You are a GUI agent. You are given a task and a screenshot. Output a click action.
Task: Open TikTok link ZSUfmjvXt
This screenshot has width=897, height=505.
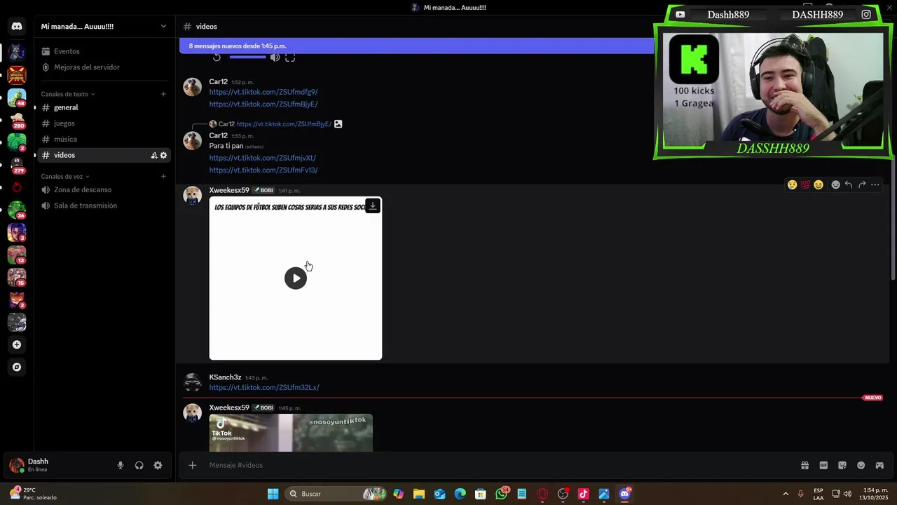(x=262, y=158)
